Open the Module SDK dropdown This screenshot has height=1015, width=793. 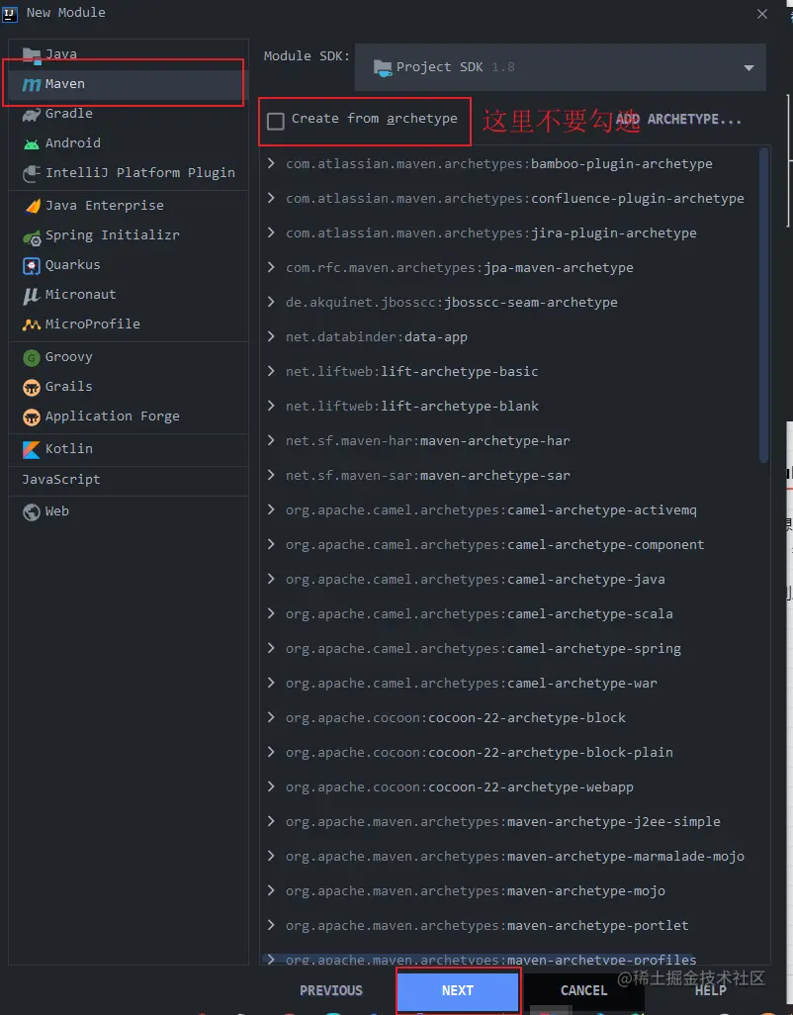pyautogui.click(x=561, y=67)
